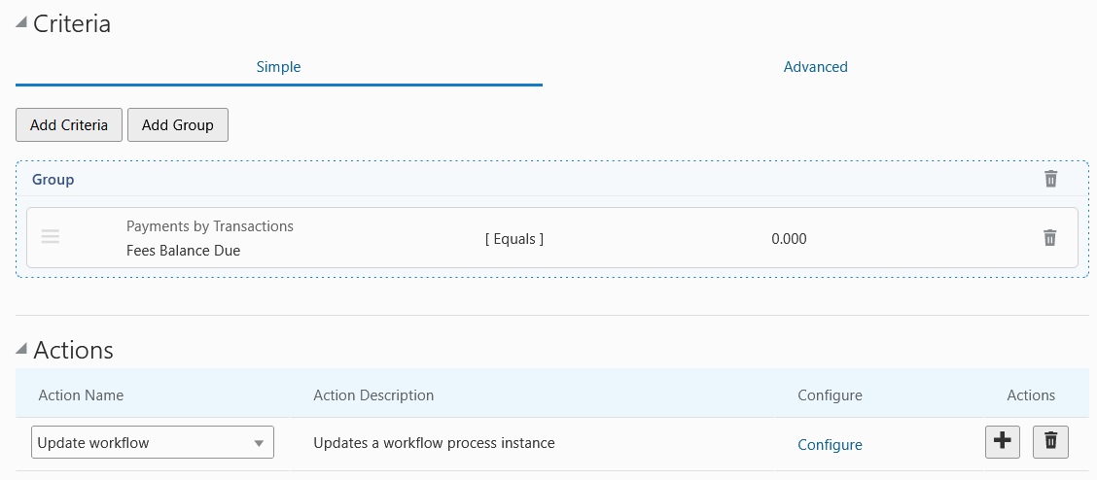Click the 0.000 criteria value
The width and height of the screenshot is (1097, 480).
point(789,239)
